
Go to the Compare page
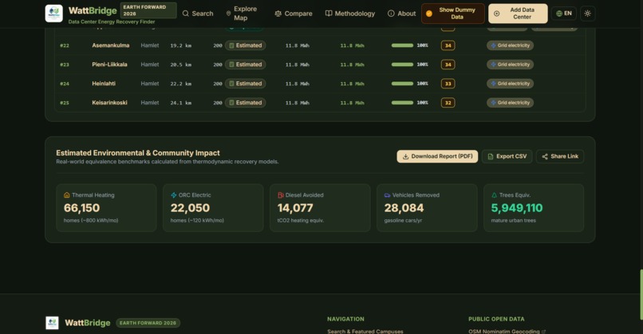(294, 14)
